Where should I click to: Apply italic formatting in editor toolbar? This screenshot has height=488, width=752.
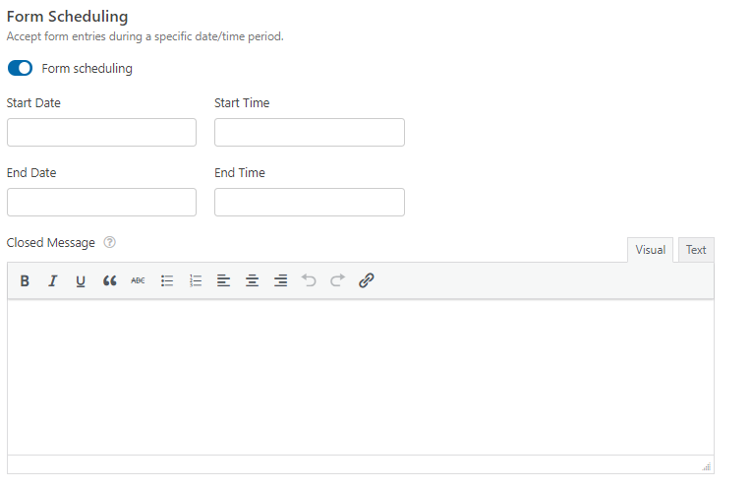[53, 280]
